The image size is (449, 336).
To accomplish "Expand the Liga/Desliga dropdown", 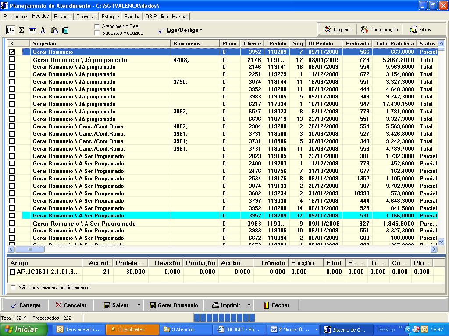I will click(x=181, y=30).
